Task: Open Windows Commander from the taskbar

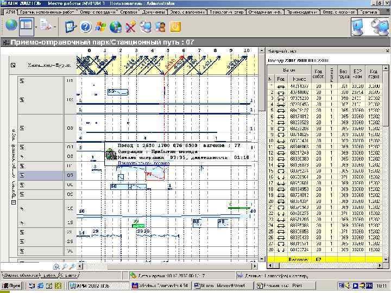Action: pos(160,285)
